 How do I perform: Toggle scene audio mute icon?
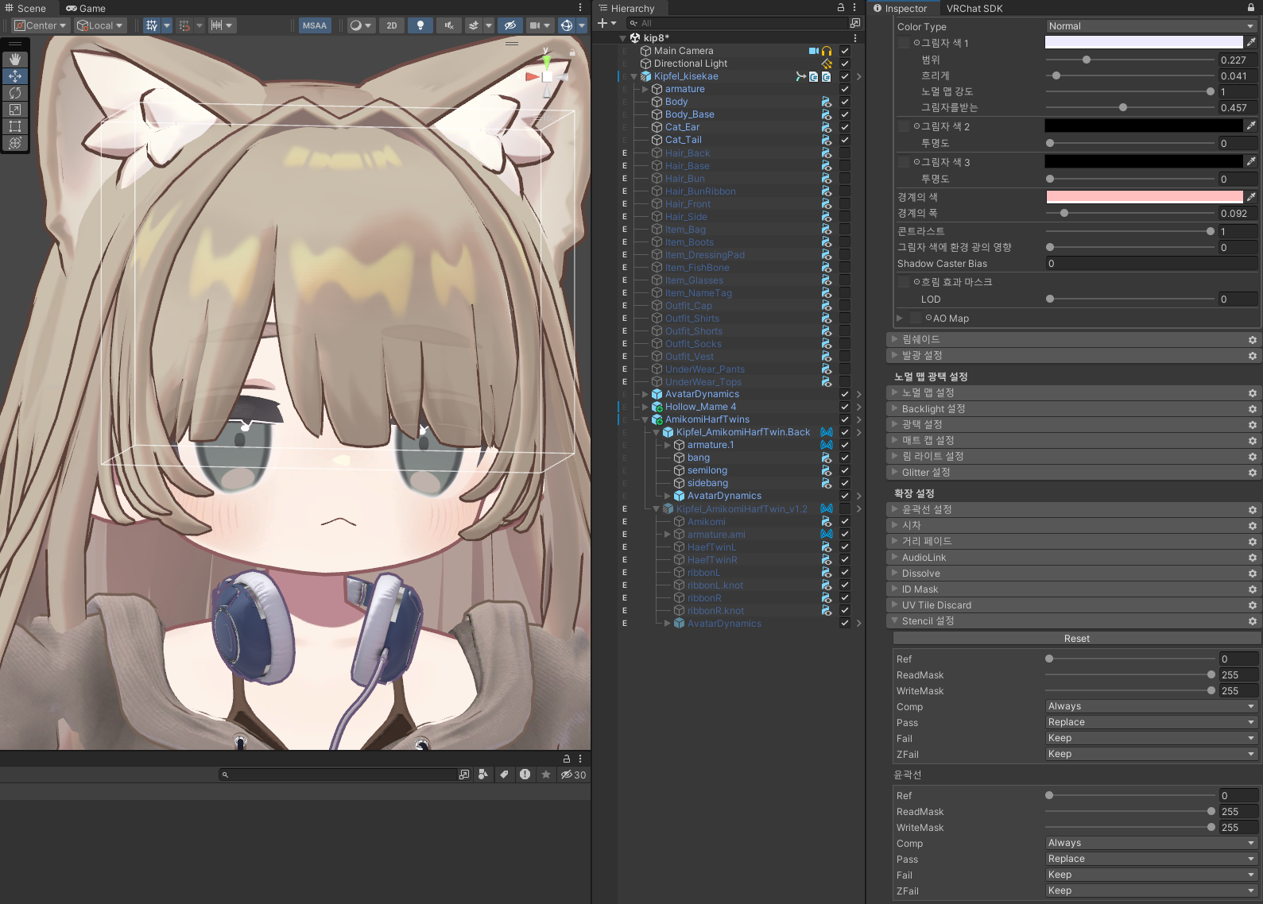(449, 25)
